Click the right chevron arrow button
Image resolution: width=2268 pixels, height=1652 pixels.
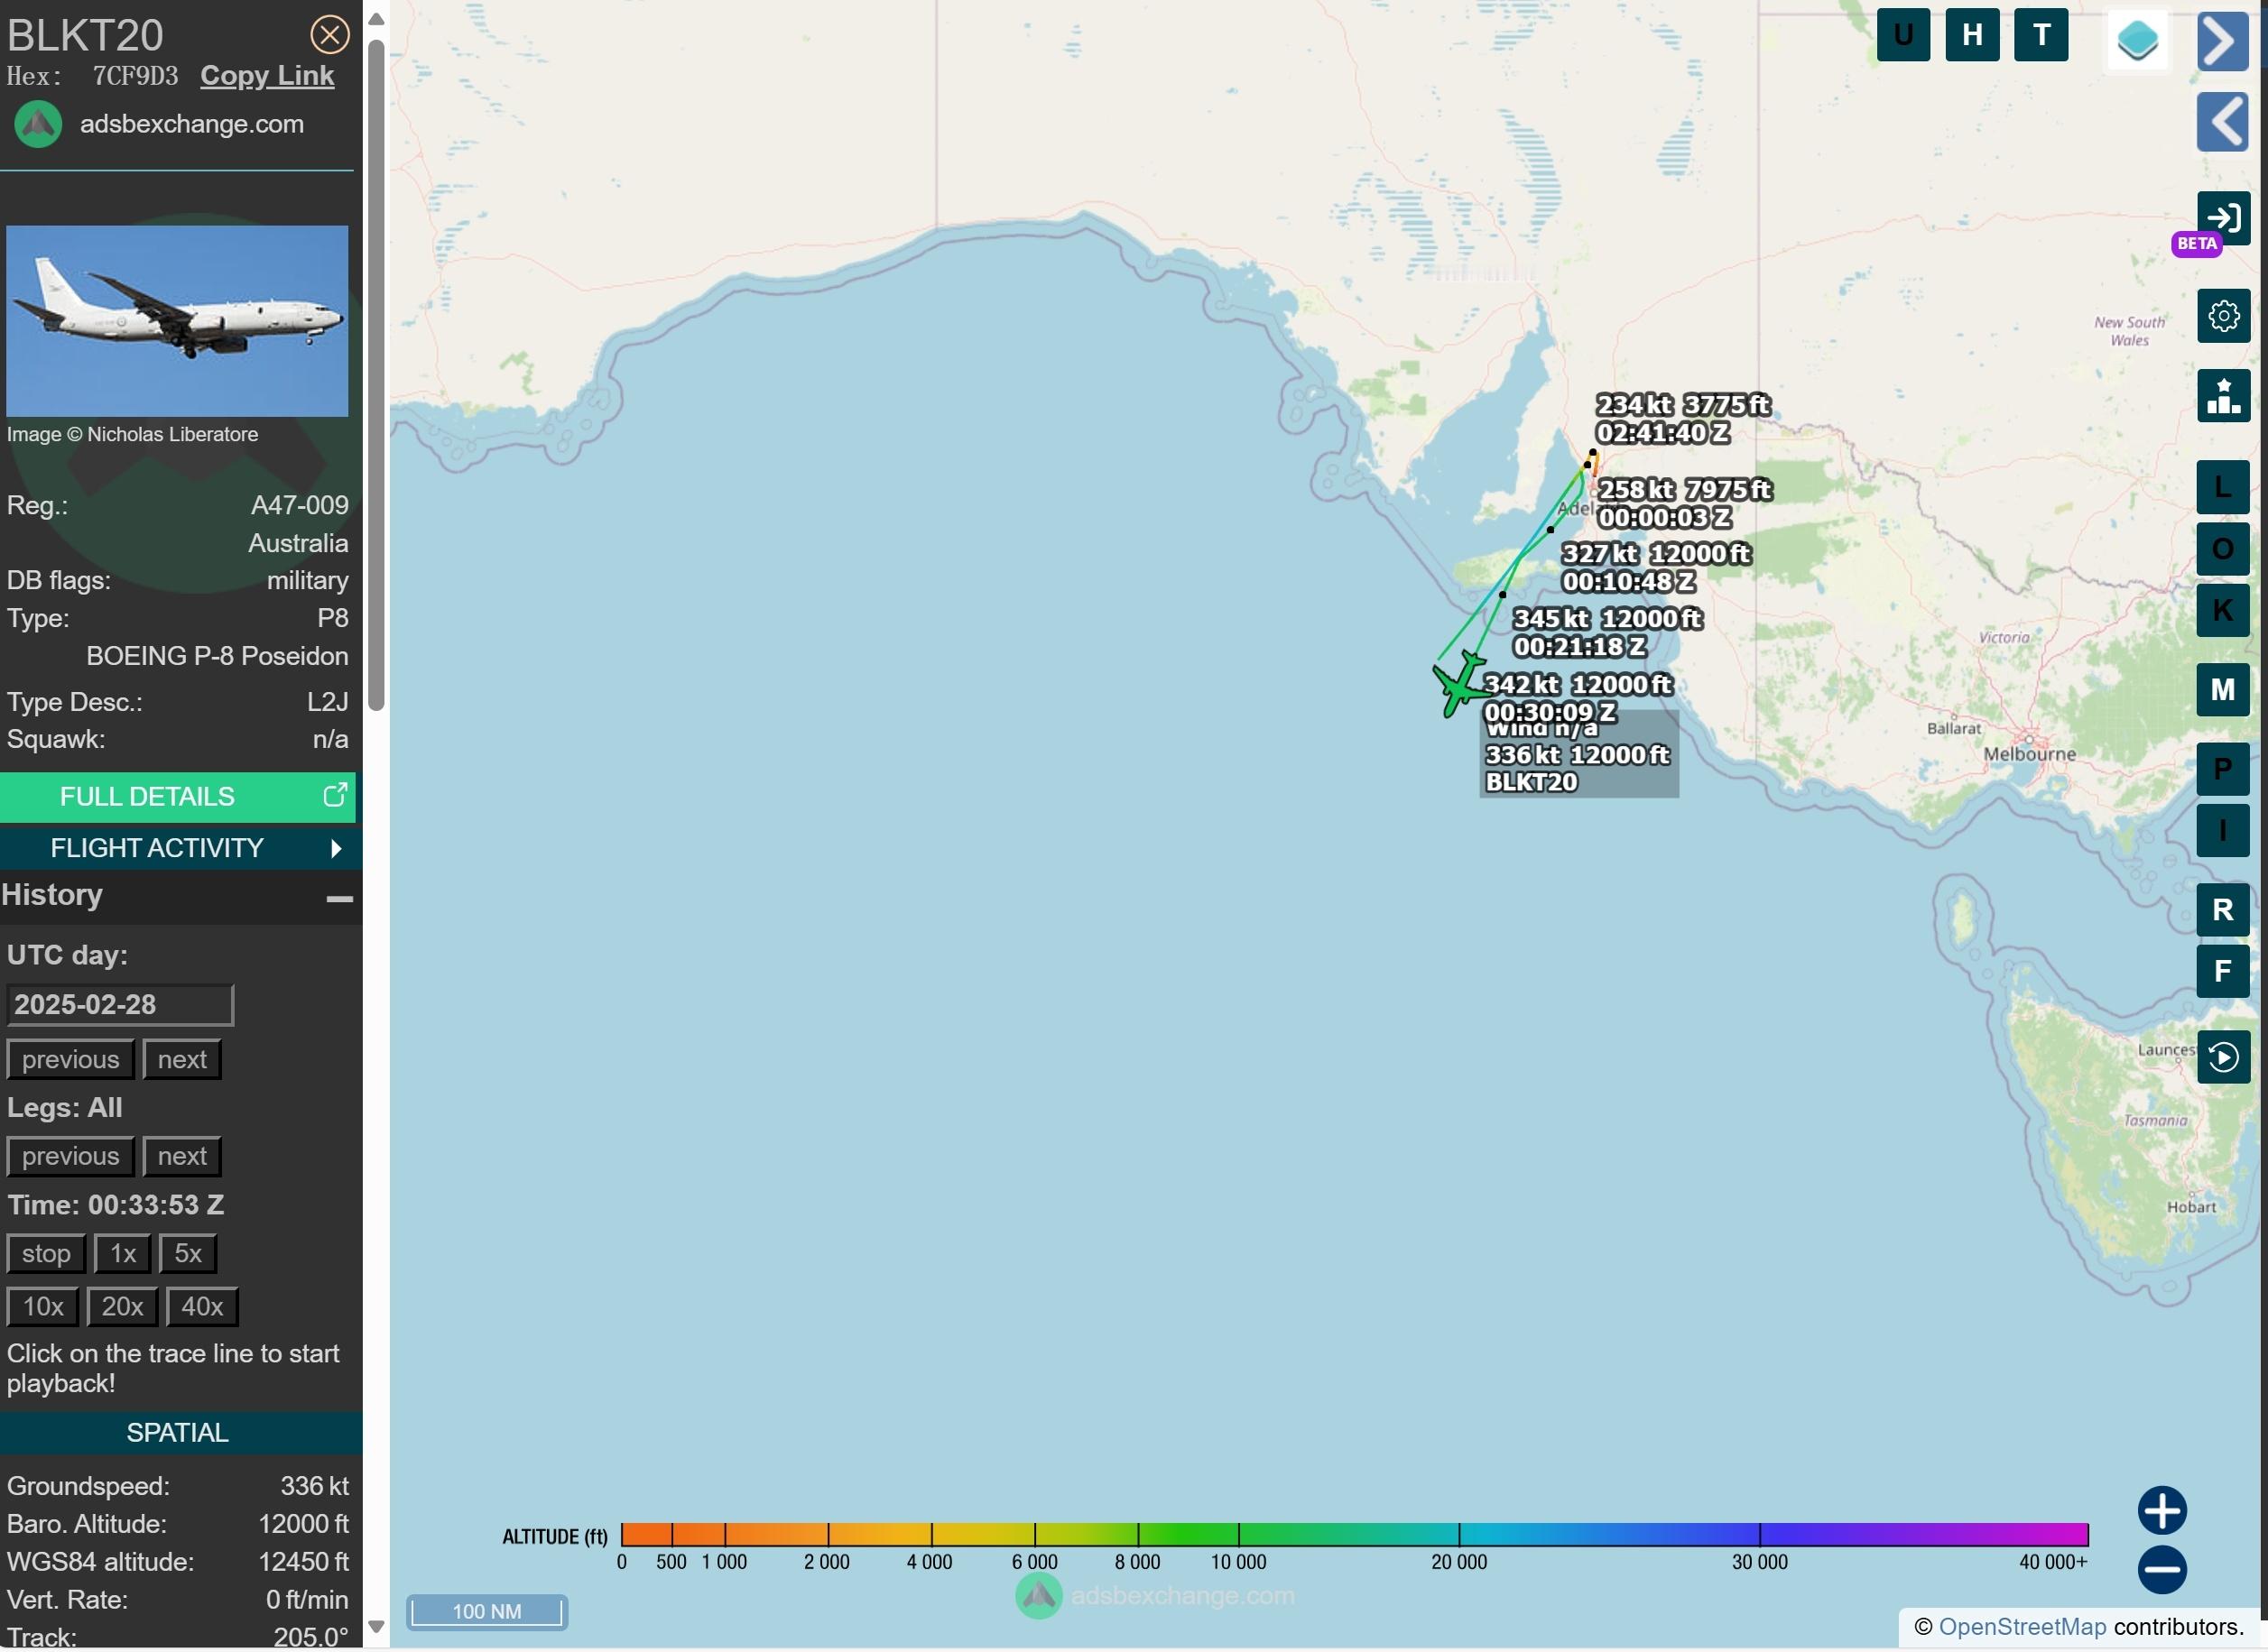click(2223, 41)
